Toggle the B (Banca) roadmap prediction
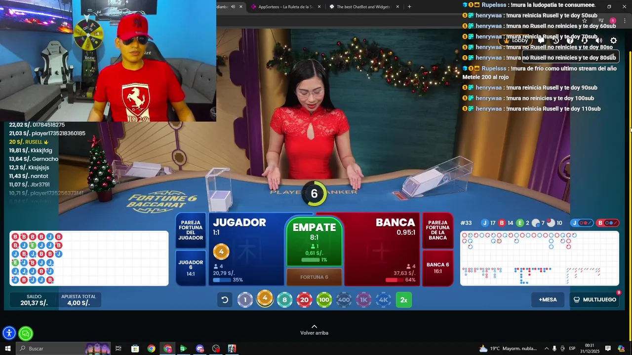Viewport: 632px width, 355px height. tap(608, 223)
